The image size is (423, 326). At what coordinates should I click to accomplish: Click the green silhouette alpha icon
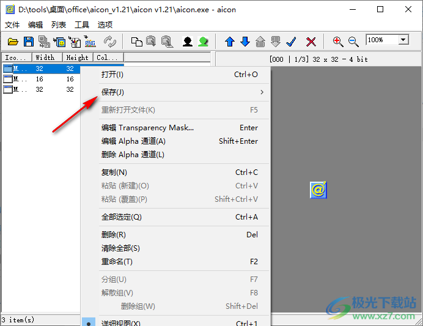tap(203, 42)
